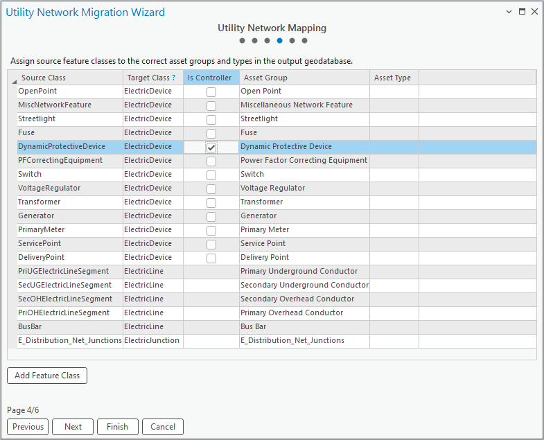This screenshot has width=544, height=440.
Task: Check Is Controller for PrimaryMeter
Action: coord(211,231)
